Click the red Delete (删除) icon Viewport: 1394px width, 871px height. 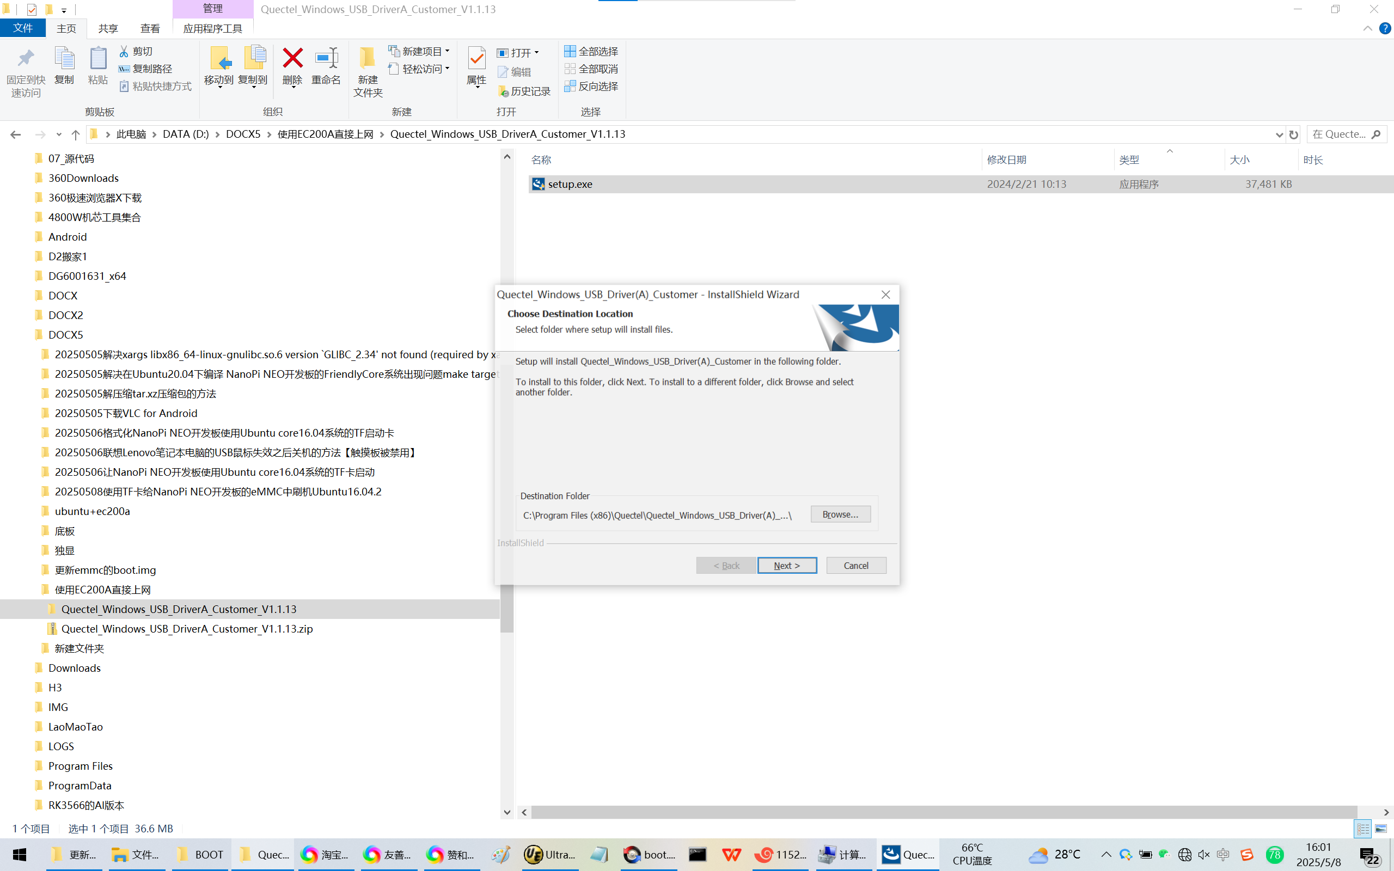292,58
